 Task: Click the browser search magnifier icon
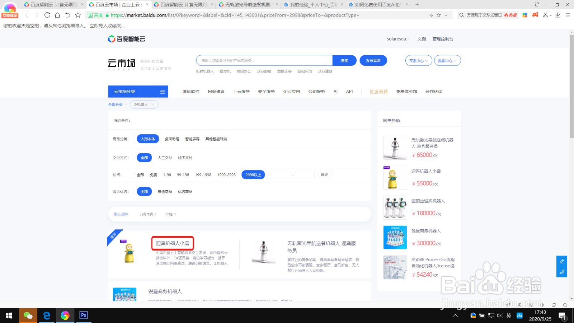(461, 15)
